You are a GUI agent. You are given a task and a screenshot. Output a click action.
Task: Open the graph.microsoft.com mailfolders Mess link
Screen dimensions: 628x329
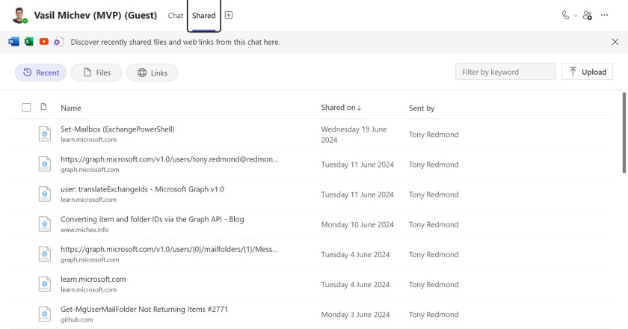tap(169, 249)
